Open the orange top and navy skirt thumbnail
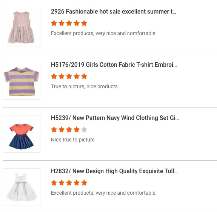The height and width of the screenshot is (212, 217). (x=22, y=134)
